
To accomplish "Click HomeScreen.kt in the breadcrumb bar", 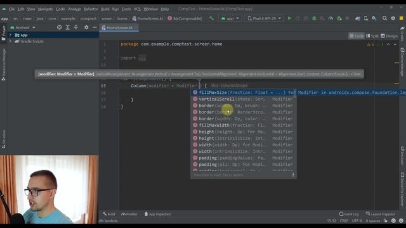I will pyautogui.click(x=148, y=18).
